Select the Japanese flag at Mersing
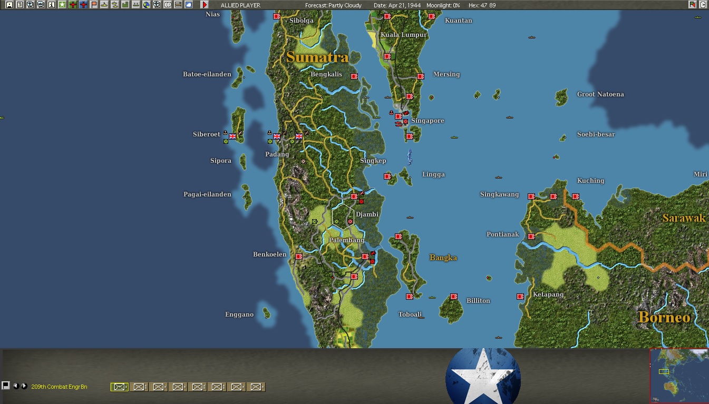The image size is (709, 404). pyautogui.click(x=421, y=76)
